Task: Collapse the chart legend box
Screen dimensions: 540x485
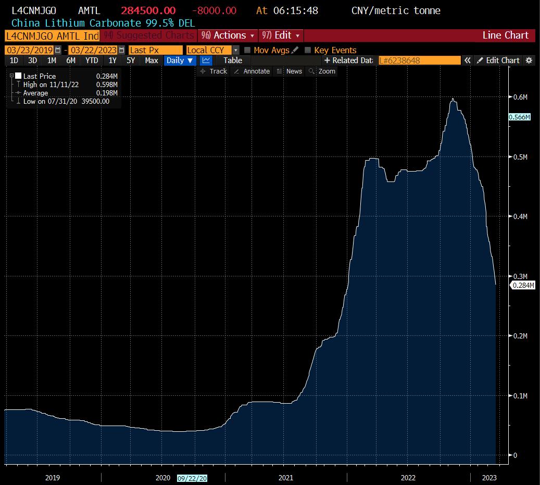Action: pos(11,76)
